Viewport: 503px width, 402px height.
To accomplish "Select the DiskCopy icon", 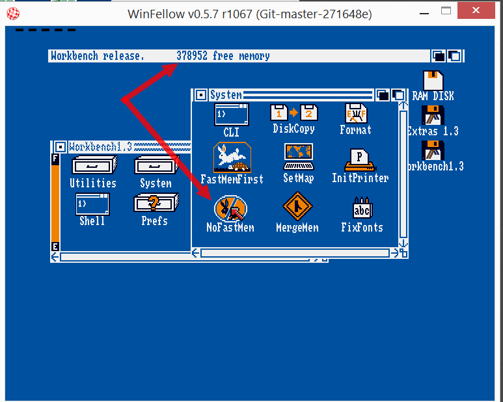I will point(294,113).
